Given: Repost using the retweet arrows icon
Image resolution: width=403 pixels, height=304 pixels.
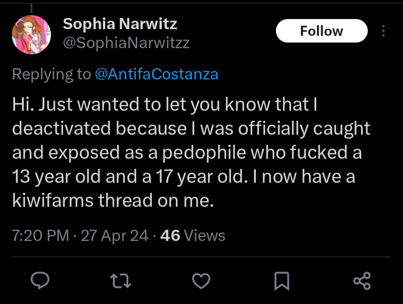Looking at the screenshot, I should click(120, 281).
